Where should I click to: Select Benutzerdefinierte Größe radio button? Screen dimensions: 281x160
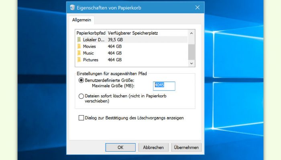[x=81, y=80]
